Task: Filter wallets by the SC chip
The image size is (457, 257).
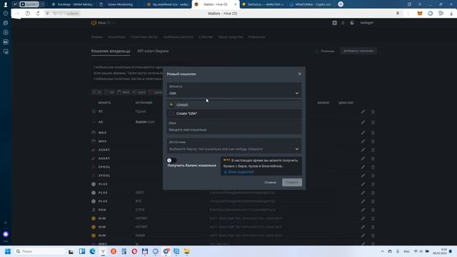Action: point(97,92)
